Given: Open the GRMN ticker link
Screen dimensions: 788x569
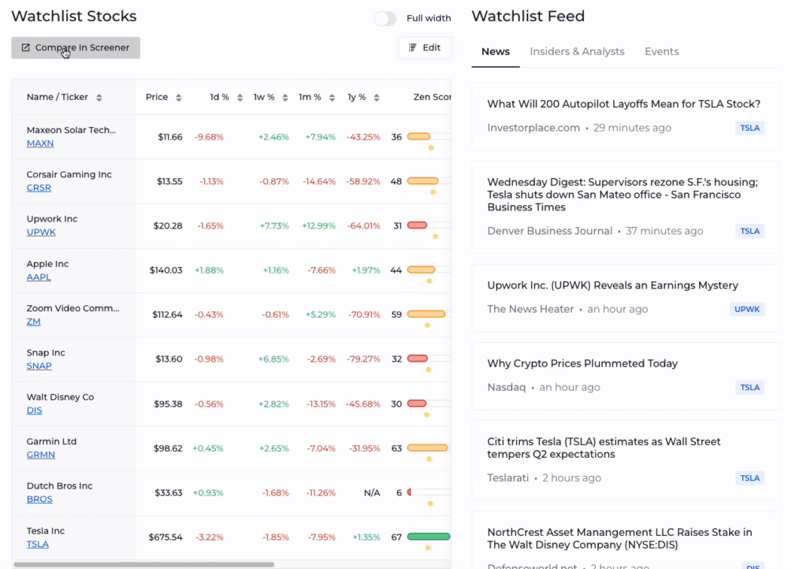Looking at the screenshot, I should (x=41, y=455).
